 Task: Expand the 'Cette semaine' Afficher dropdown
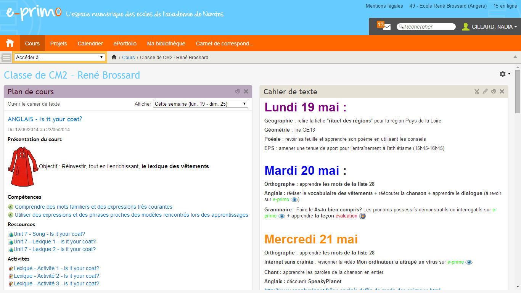[200, 104]
